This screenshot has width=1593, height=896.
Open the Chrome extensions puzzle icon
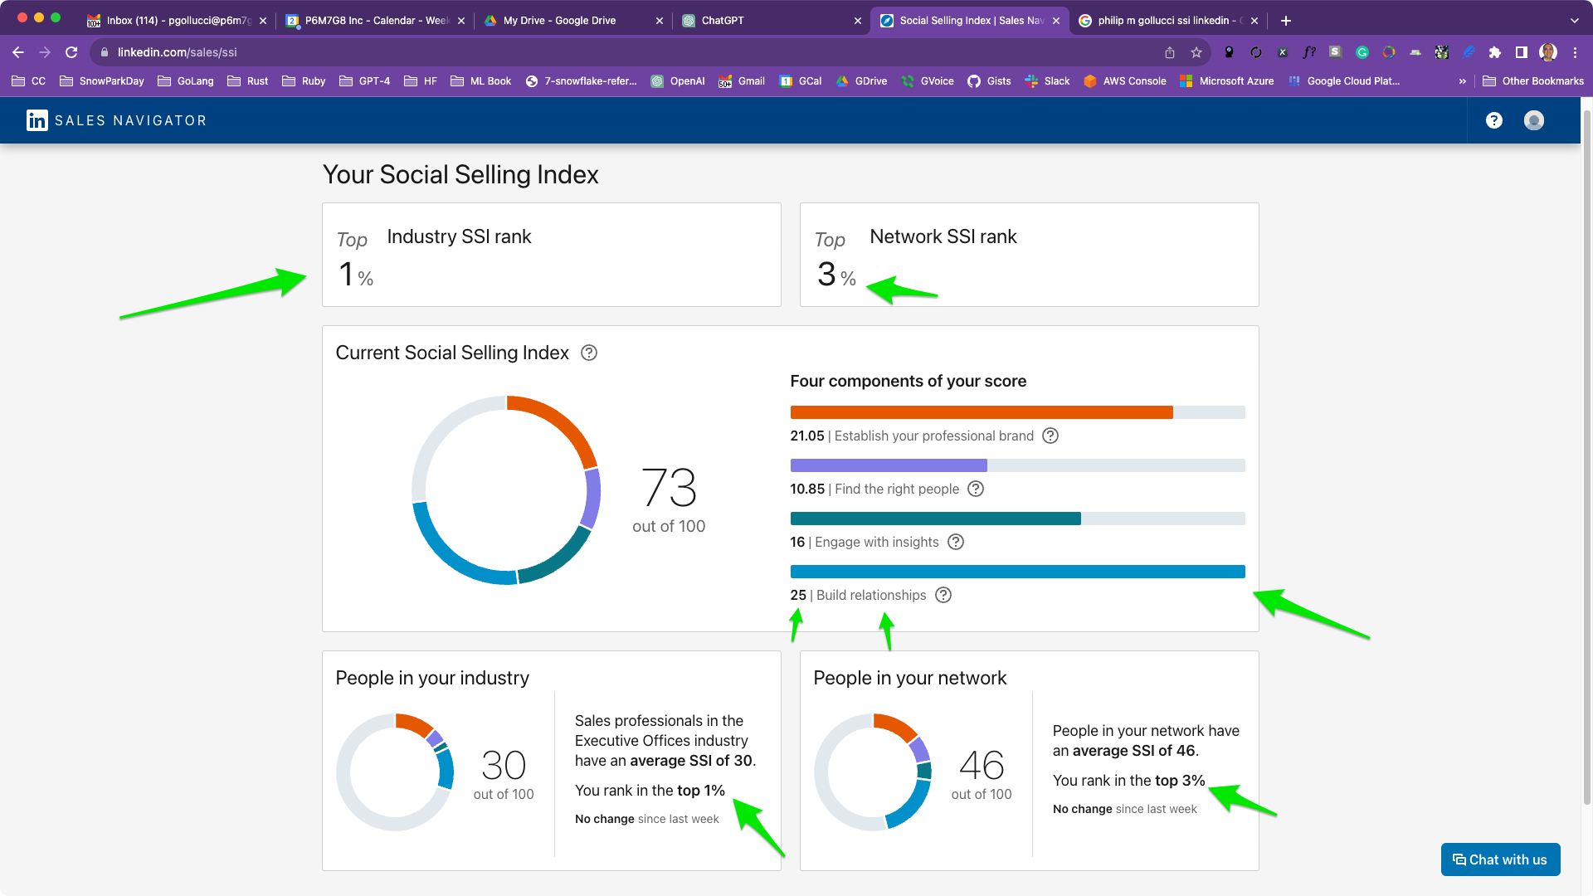coord(1495,52)
